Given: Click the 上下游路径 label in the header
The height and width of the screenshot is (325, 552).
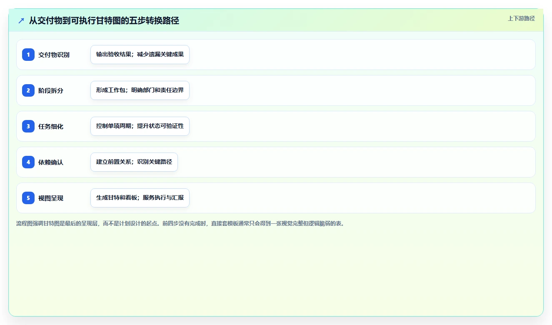Looking at the screenshot, I should (x=521, y=18).
